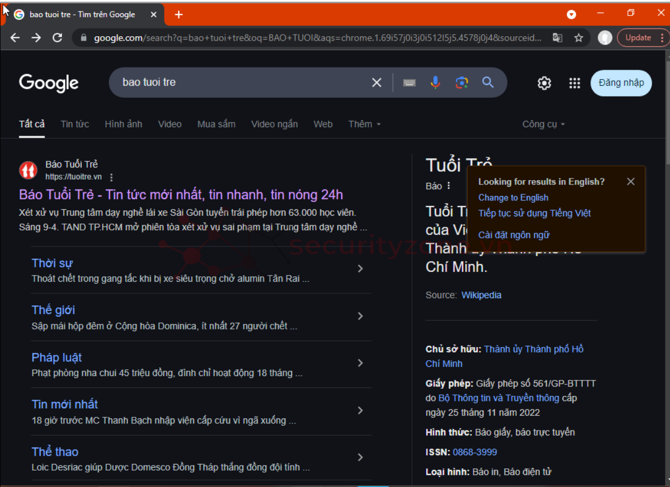
Task: Click Tiếp tục sử dụng Tiếng Việt
Action: (x=534, y=213)
